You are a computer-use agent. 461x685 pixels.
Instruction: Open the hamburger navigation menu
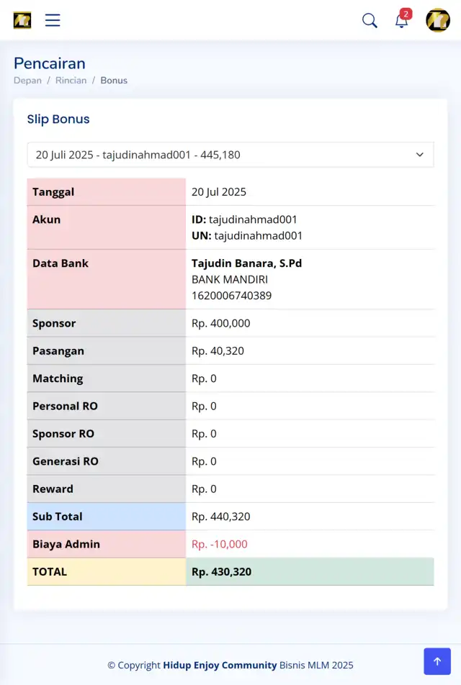tap(53, 20)
